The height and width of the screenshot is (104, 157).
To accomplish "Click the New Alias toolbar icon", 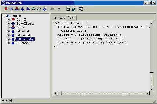I will click(x=28, y=9).
